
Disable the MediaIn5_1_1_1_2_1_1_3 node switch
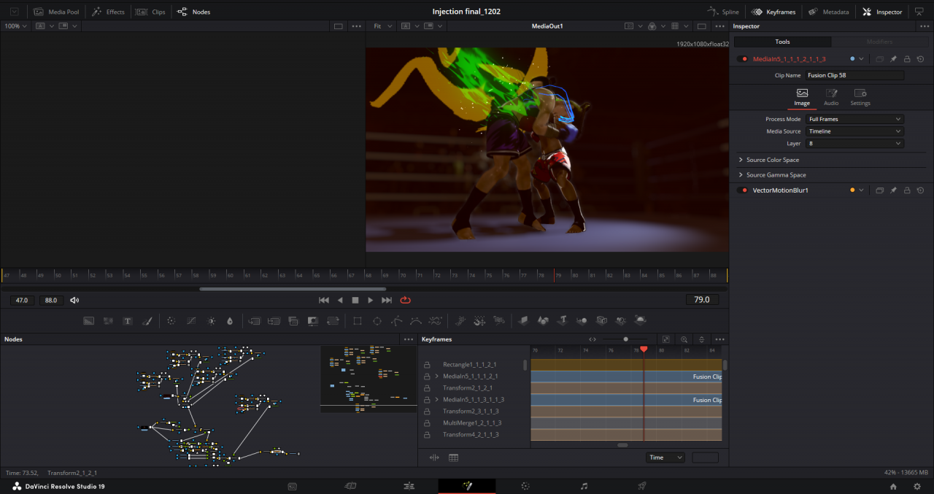(744, 59)
